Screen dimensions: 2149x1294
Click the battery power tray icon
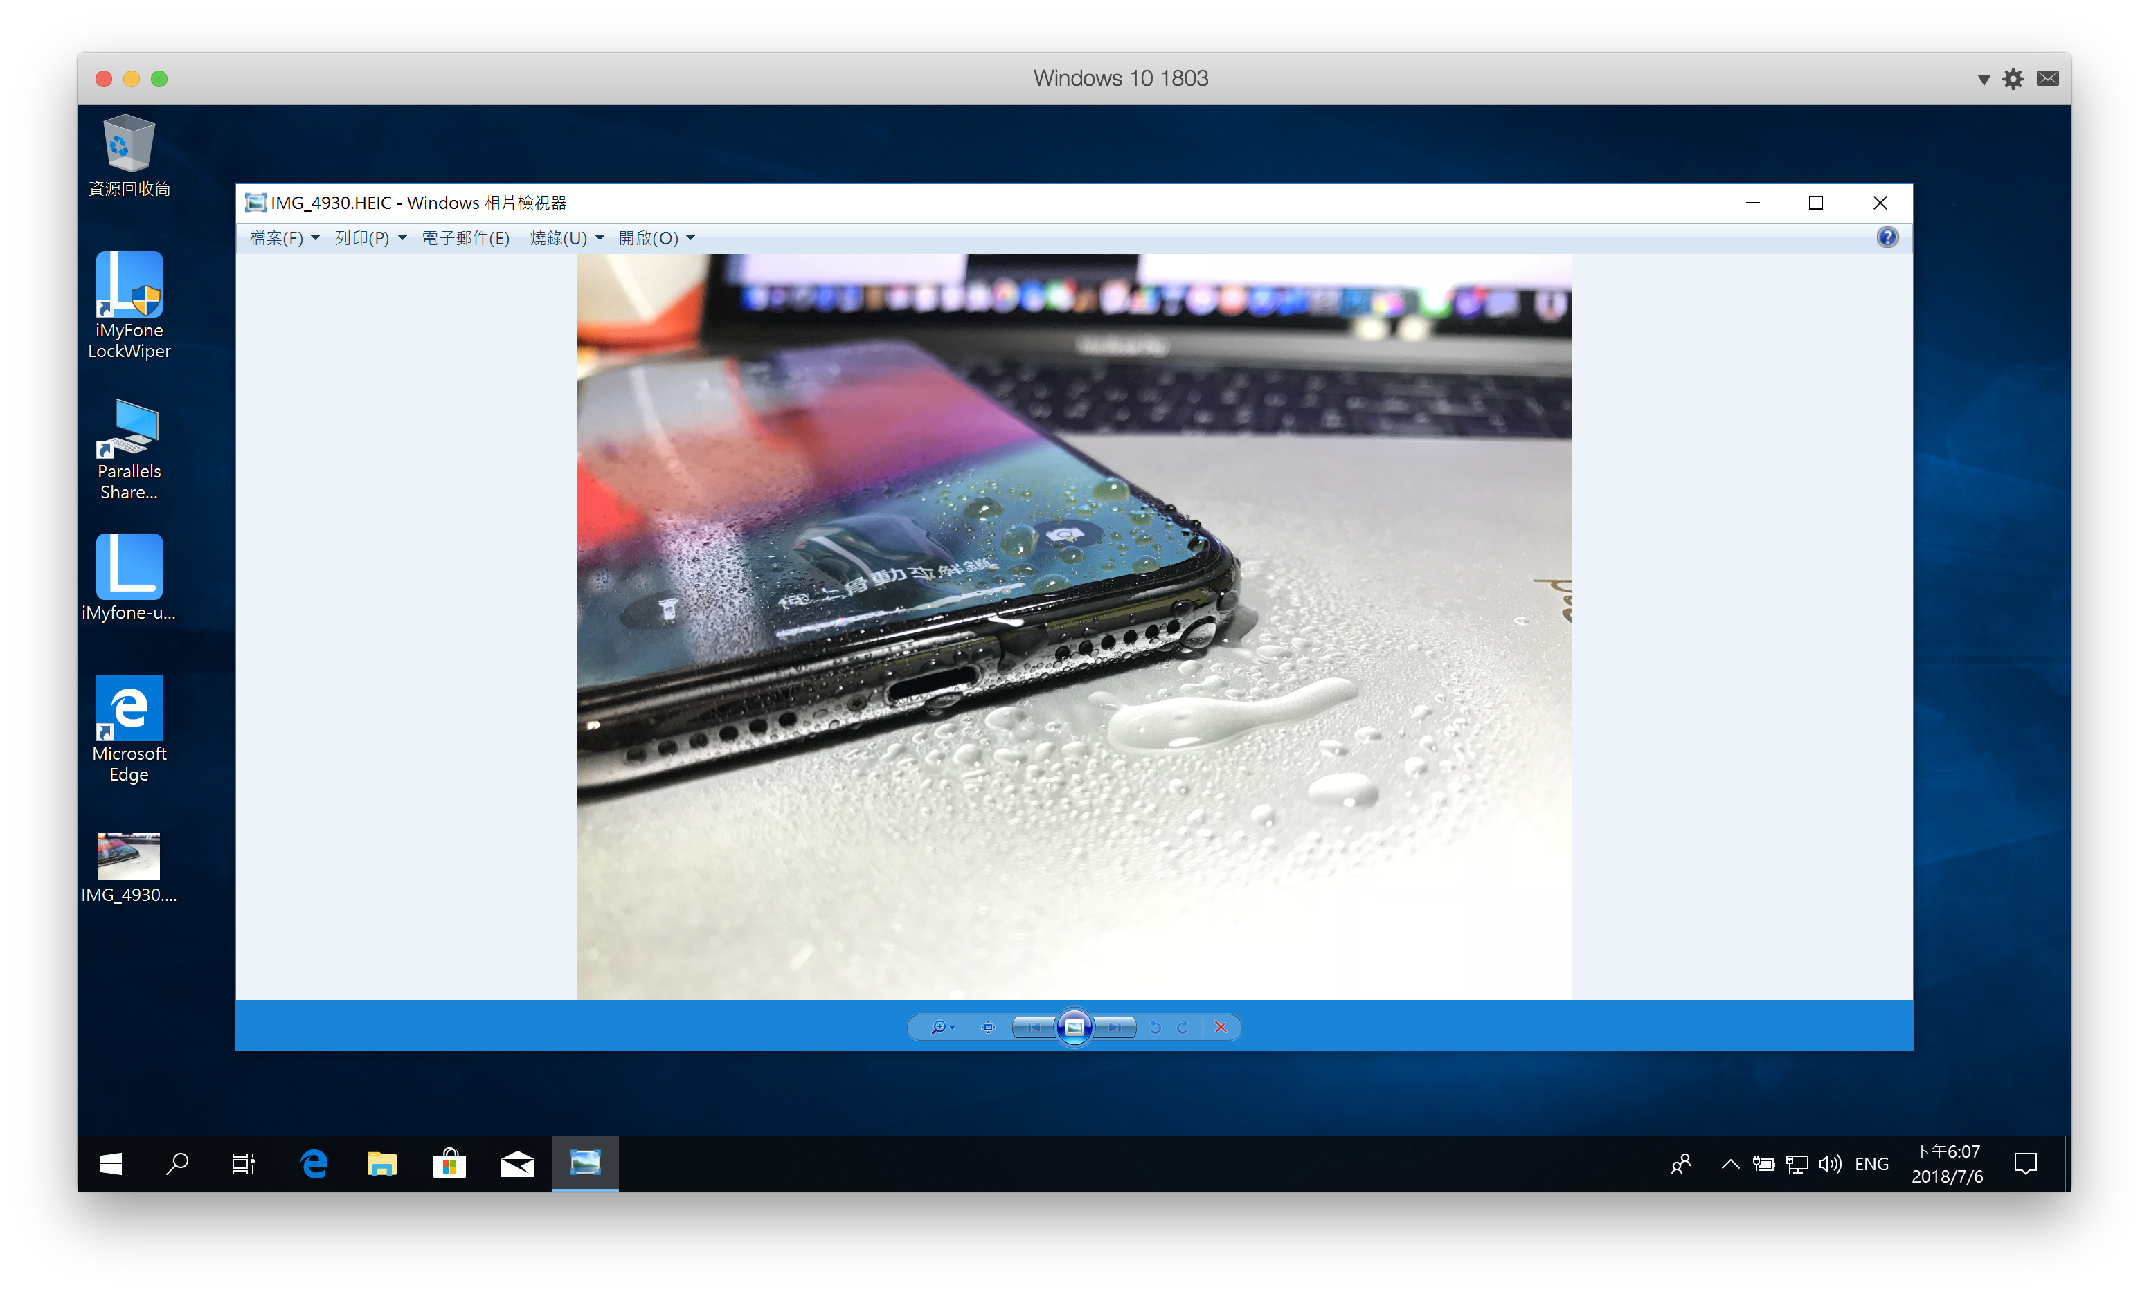point(1763,1164)
